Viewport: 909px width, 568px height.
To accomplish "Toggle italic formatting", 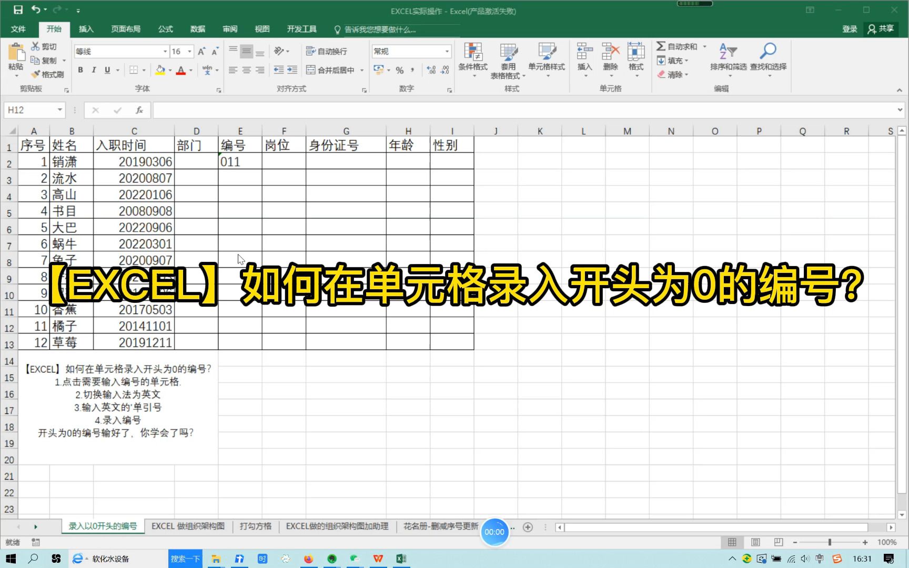I will pos(94,69).
